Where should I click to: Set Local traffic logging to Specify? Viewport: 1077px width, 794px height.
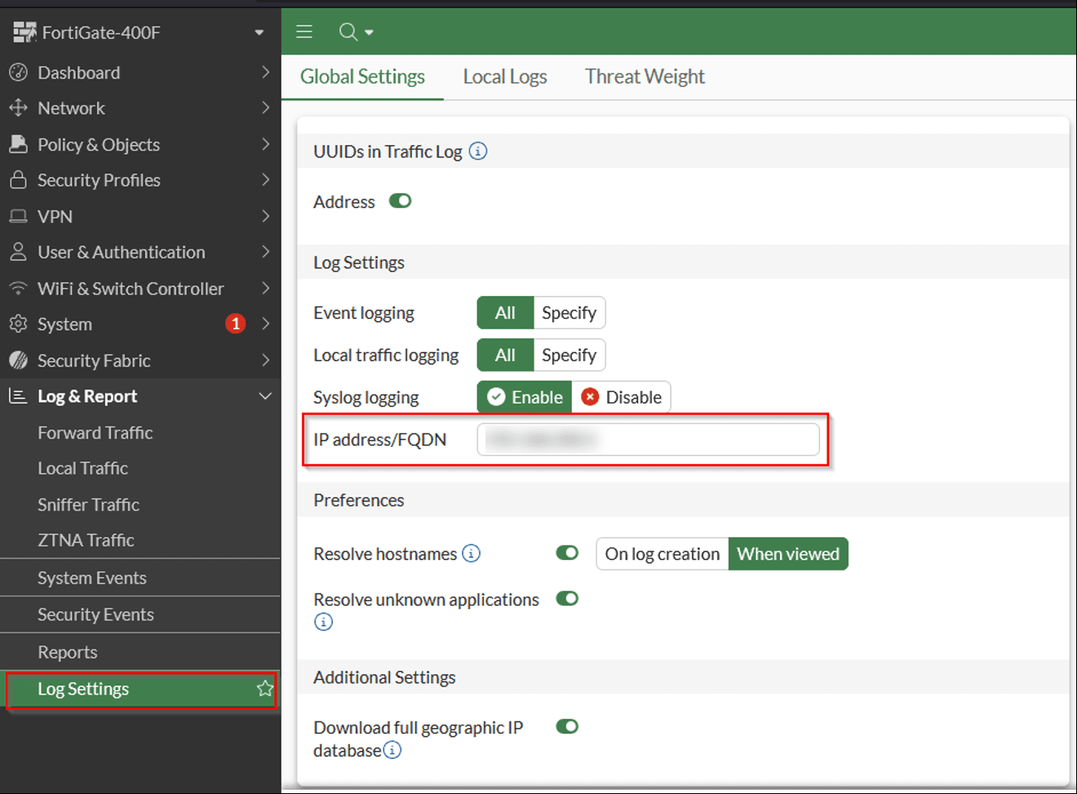[x=570, y=355]
